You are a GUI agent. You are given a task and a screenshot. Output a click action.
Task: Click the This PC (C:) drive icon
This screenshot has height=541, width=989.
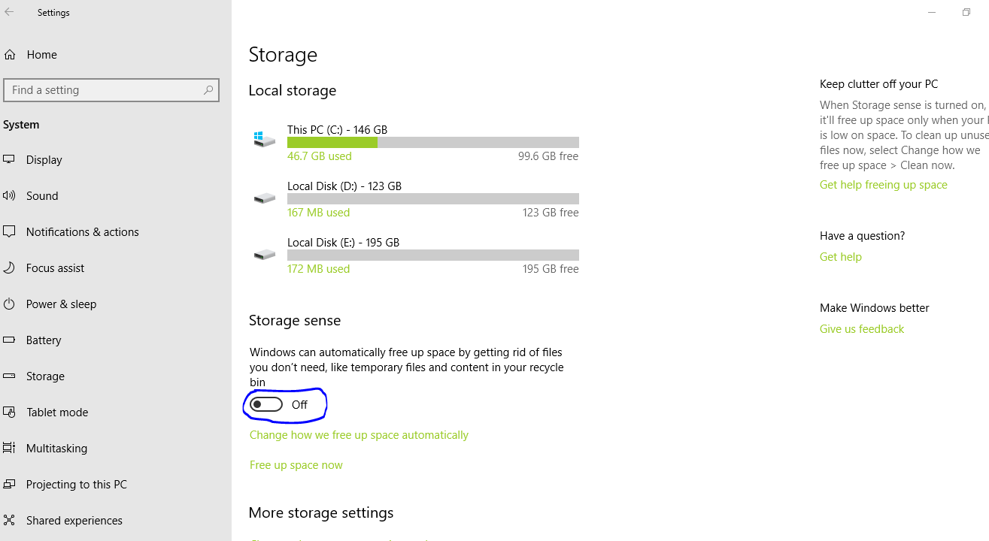[x=264, y=139]
